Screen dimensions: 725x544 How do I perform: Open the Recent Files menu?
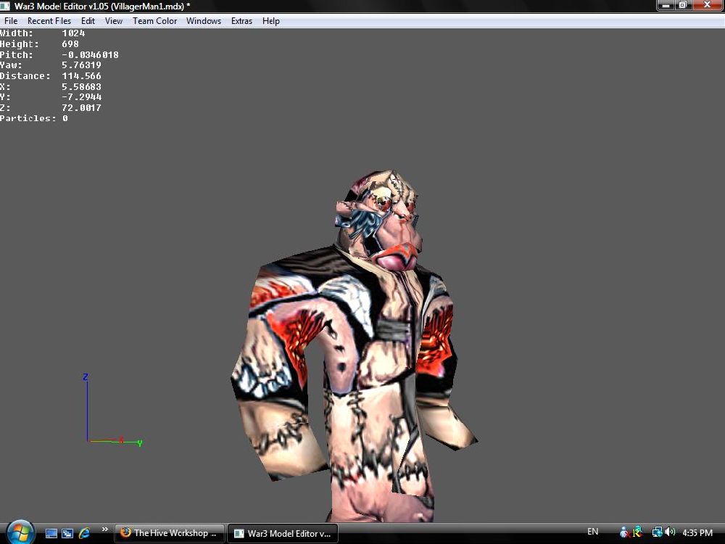(49, 21)
